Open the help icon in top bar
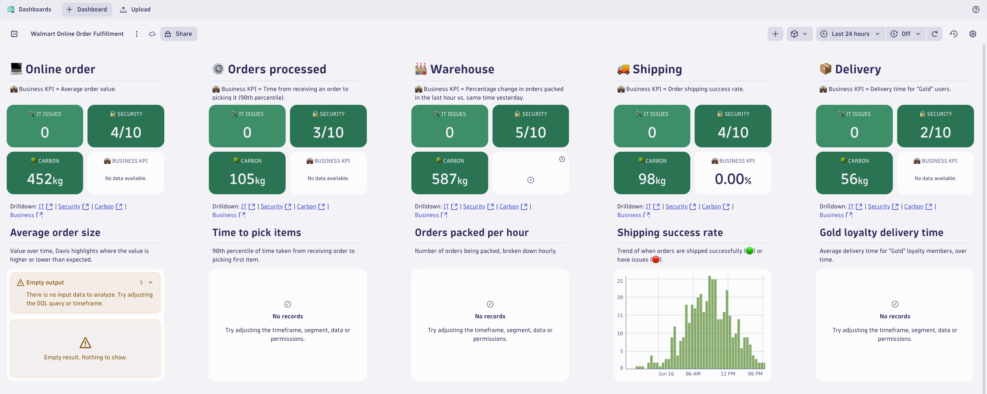The width and height of the screenshot is (987, 394). pyautogui.click(x=976, y=9)
